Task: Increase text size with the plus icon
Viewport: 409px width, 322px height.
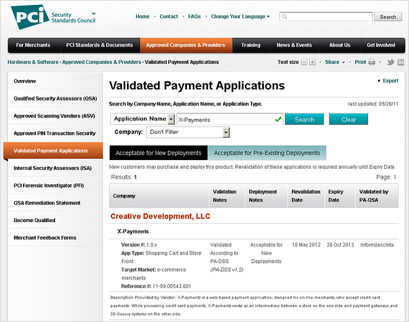Action: click(x=312, y=62)
